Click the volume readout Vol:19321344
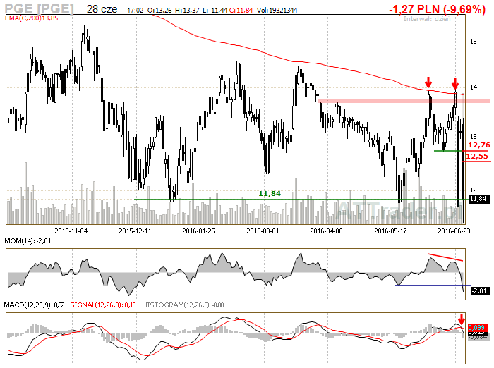494x368 pixels. (277, 11)
